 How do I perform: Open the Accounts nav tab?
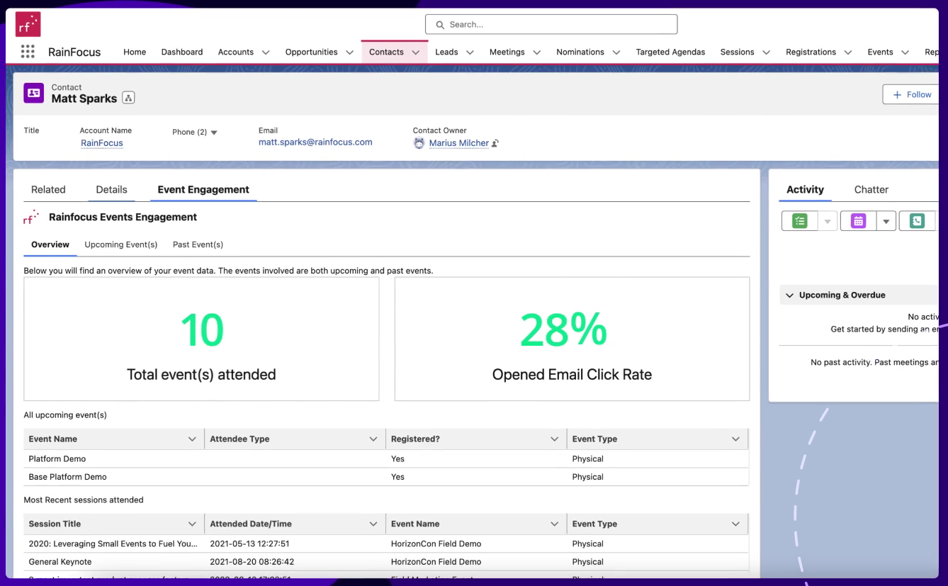click(236, 52)
